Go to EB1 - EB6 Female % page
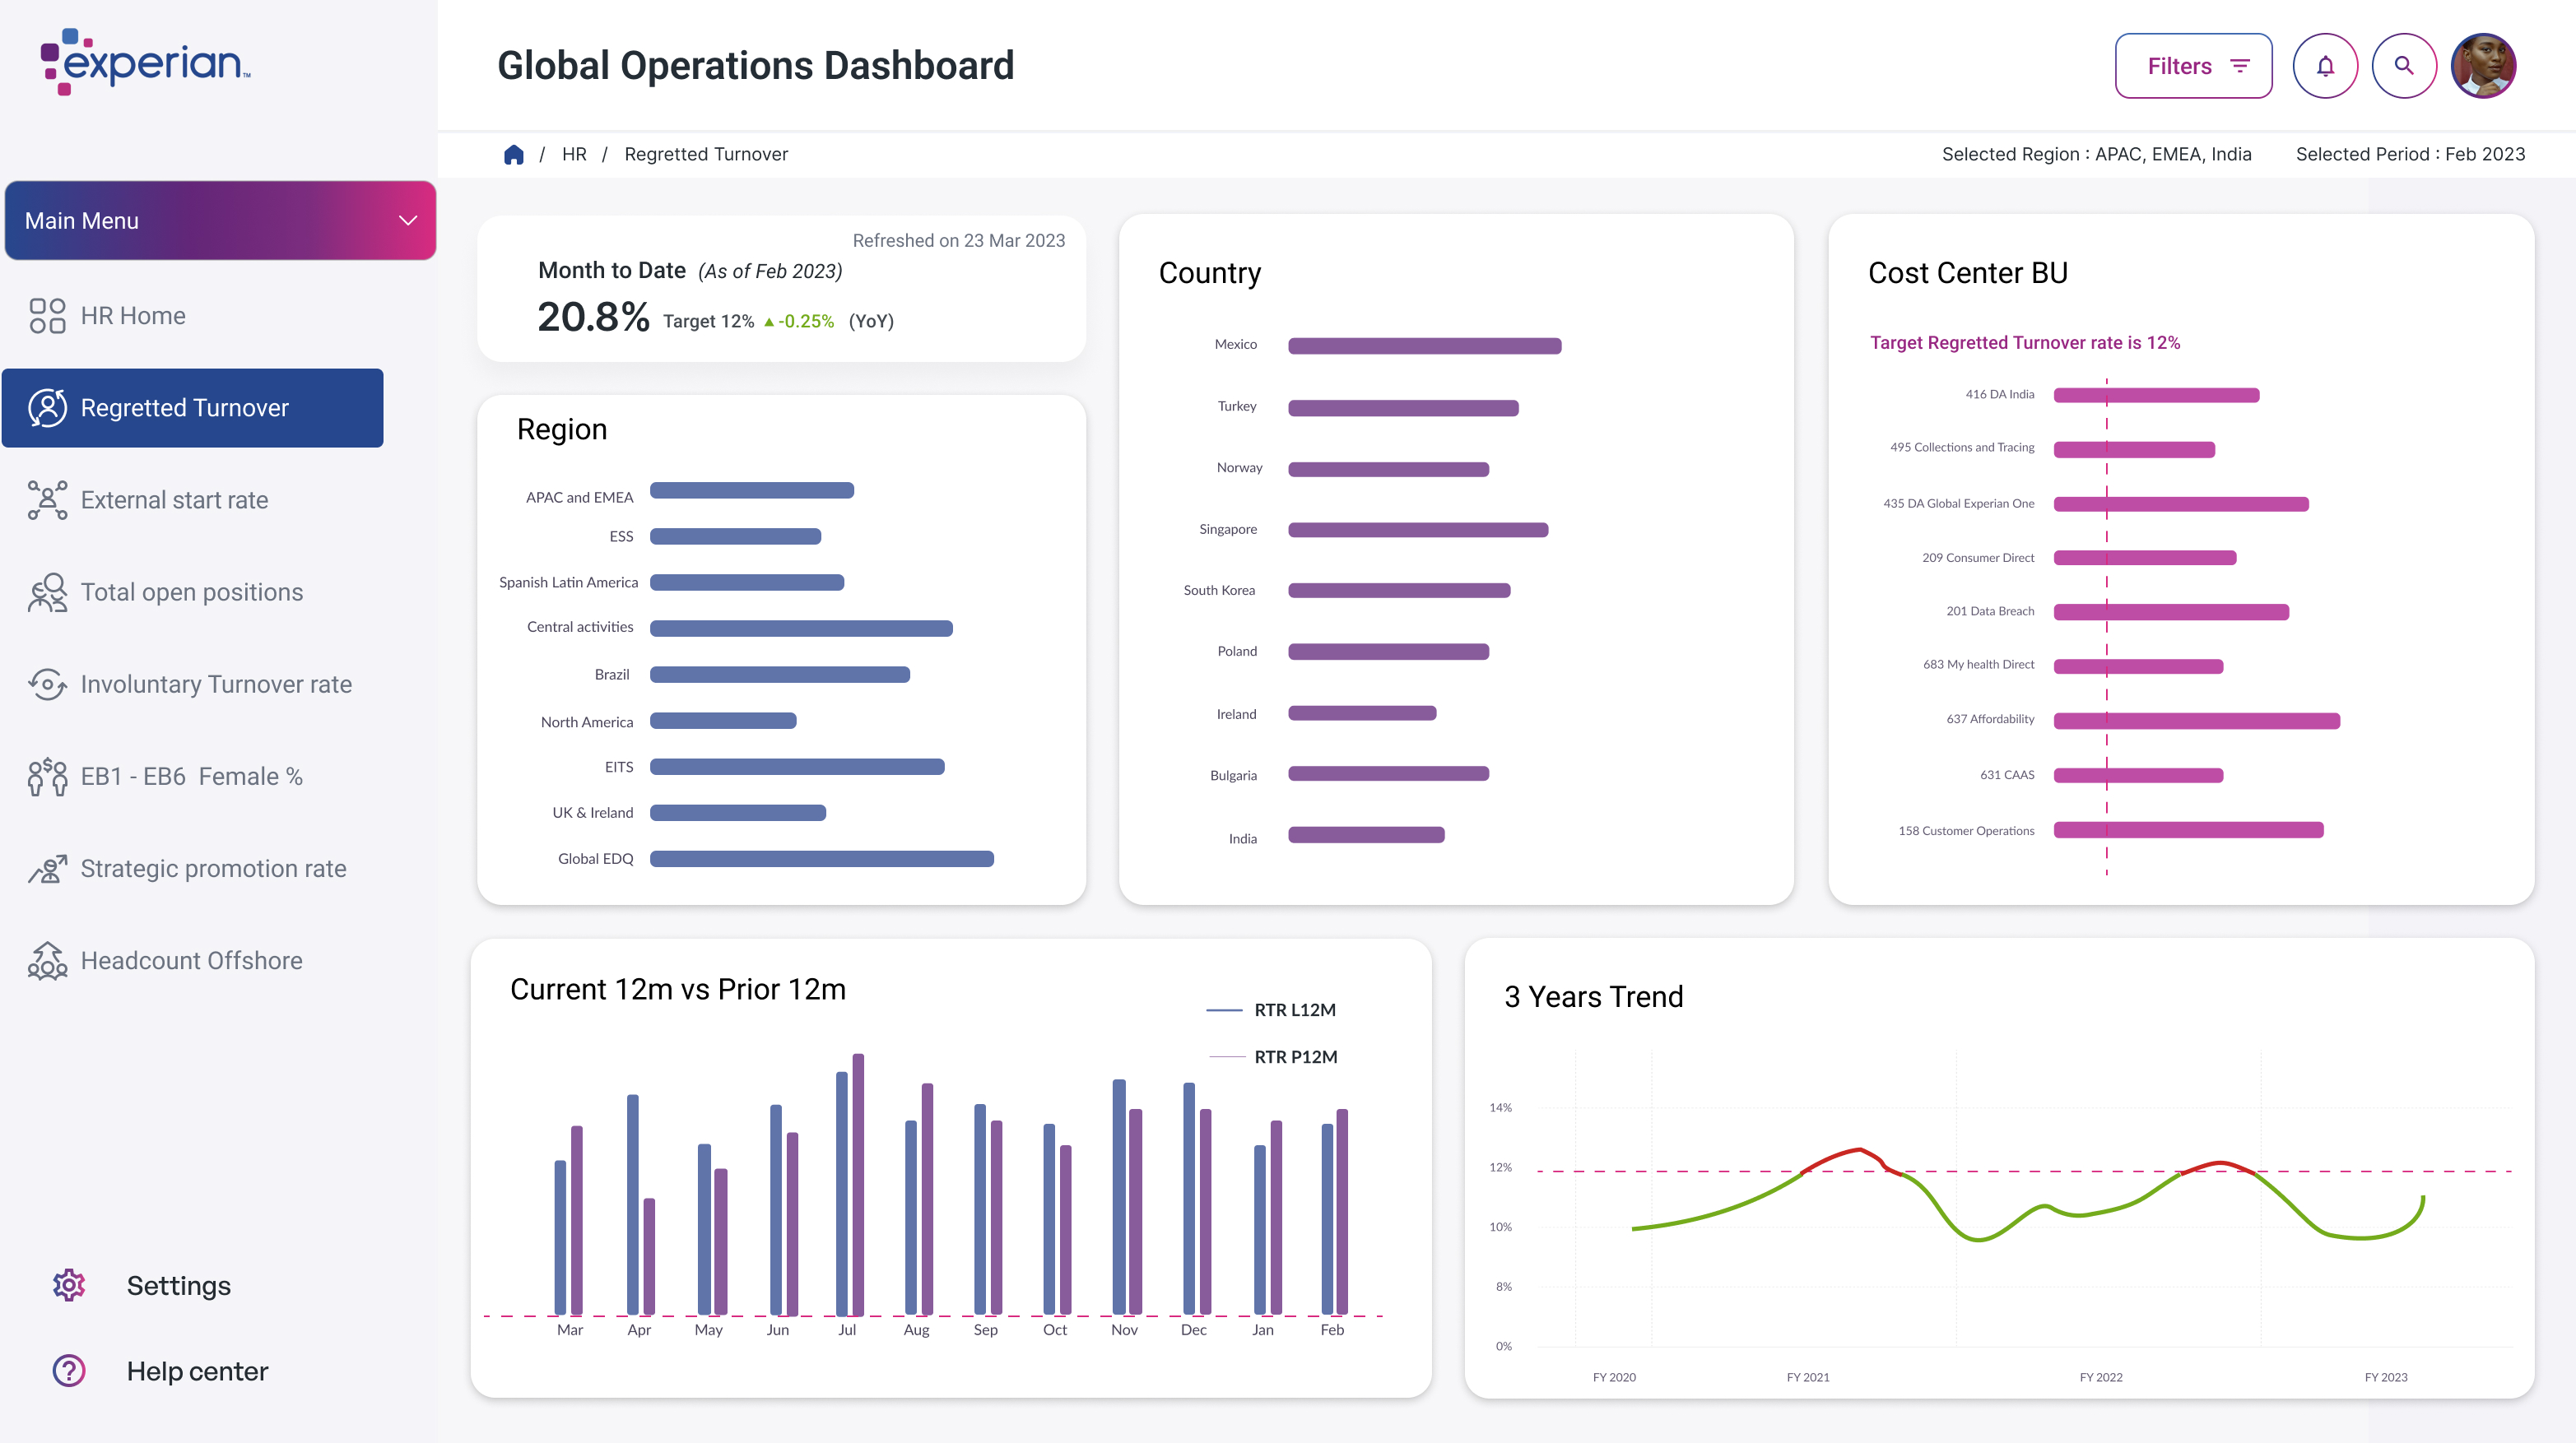The width and height of the screenshot is (2576, 1443). click(191, 777)
